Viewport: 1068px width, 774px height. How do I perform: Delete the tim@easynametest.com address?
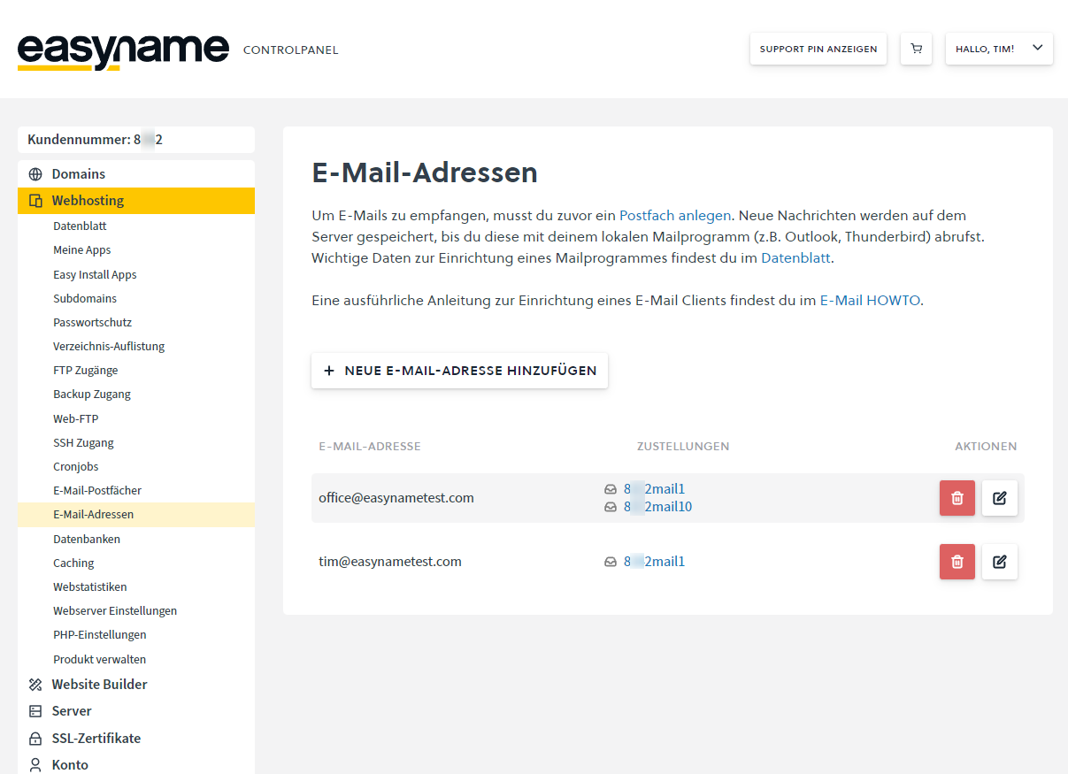click(957, 562)
